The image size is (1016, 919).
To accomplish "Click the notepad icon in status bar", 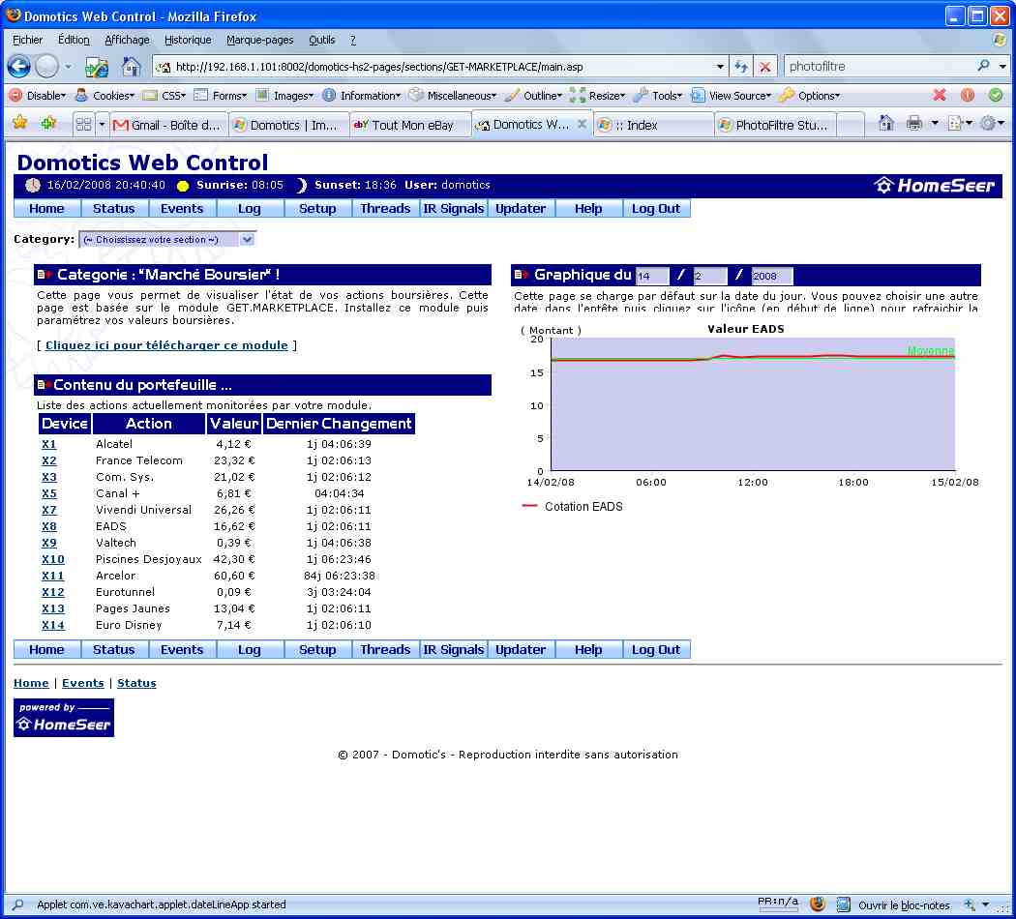I will point(843,904).
